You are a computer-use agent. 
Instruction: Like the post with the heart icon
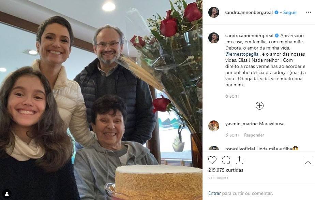click(212, 160)
